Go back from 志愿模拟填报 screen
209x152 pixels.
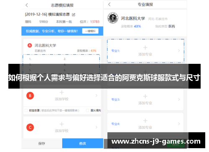tap(27, 5)
